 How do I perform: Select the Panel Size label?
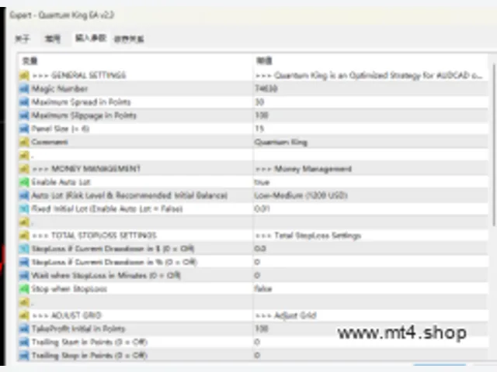(61, 129)
